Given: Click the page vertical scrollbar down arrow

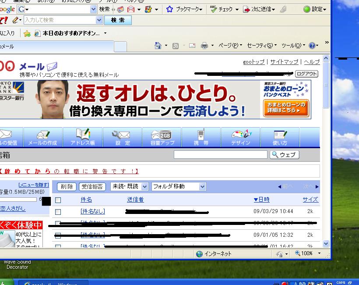Looking at the screenshot, I should [326, 243].
